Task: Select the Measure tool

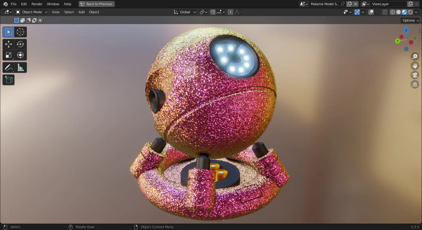Action: tap(20, 68)
